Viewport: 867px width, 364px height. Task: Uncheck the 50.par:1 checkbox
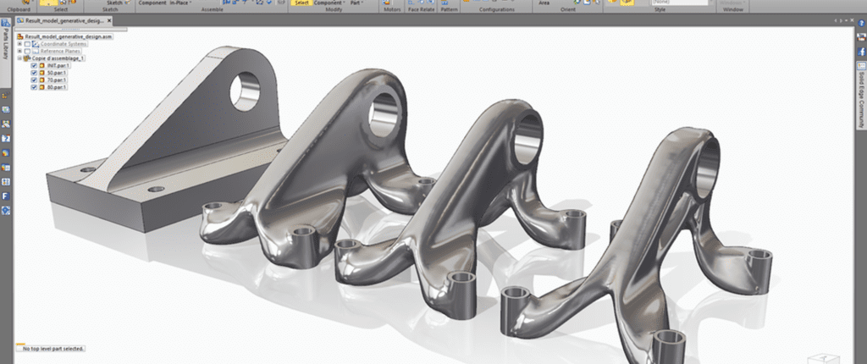pos(34,73)
